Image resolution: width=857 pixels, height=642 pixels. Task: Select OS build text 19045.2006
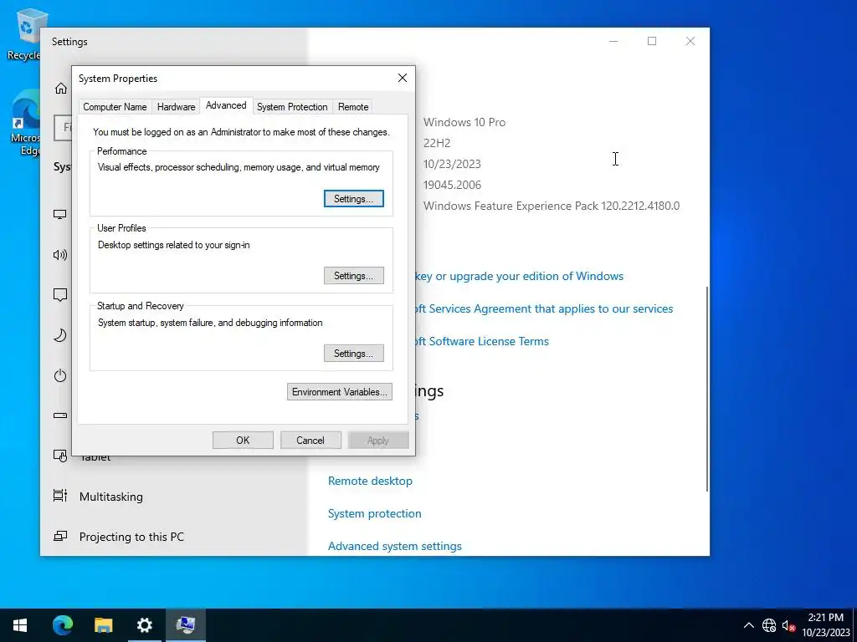click(452, 185)
